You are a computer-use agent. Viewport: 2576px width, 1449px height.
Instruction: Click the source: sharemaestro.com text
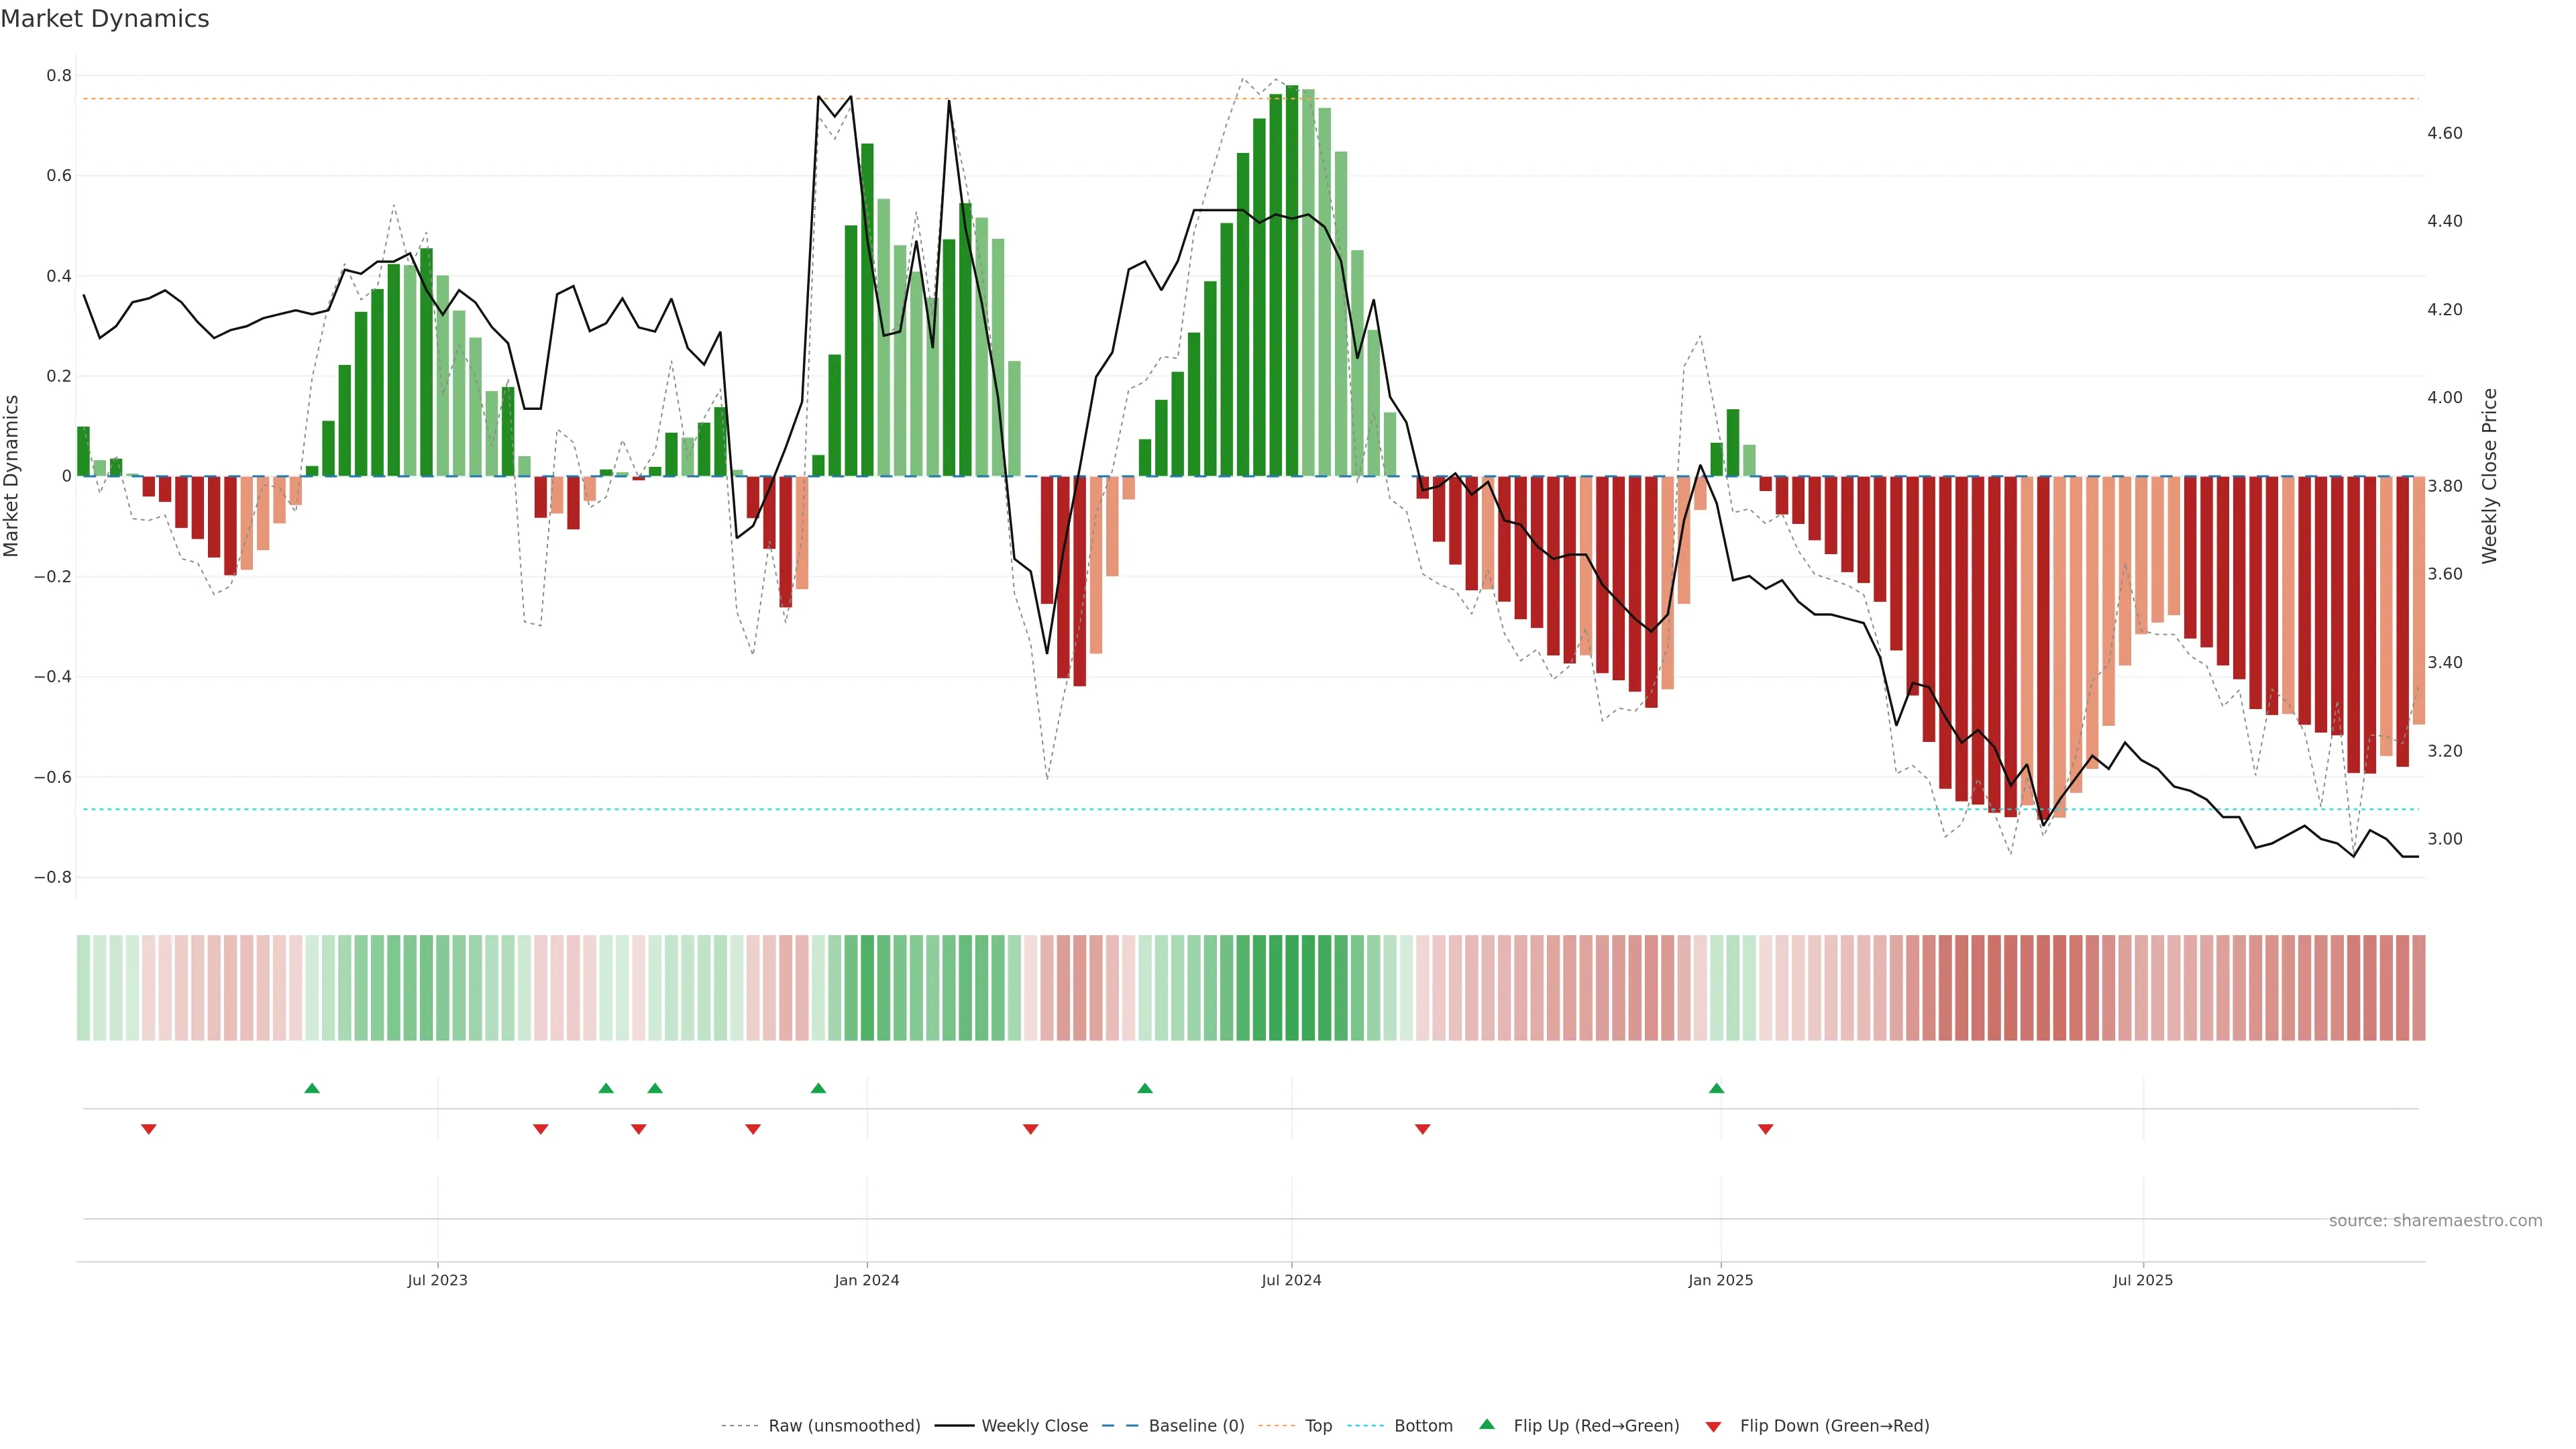[x=2435, y=1220]
